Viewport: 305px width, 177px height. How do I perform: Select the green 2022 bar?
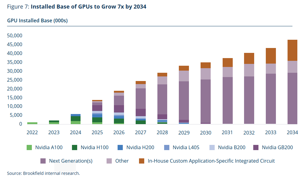[x=32, y=123]
